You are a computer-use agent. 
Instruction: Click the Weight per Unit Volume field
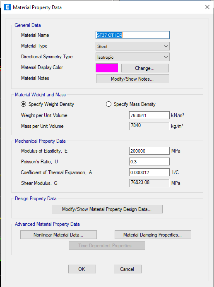pos(149,115)
